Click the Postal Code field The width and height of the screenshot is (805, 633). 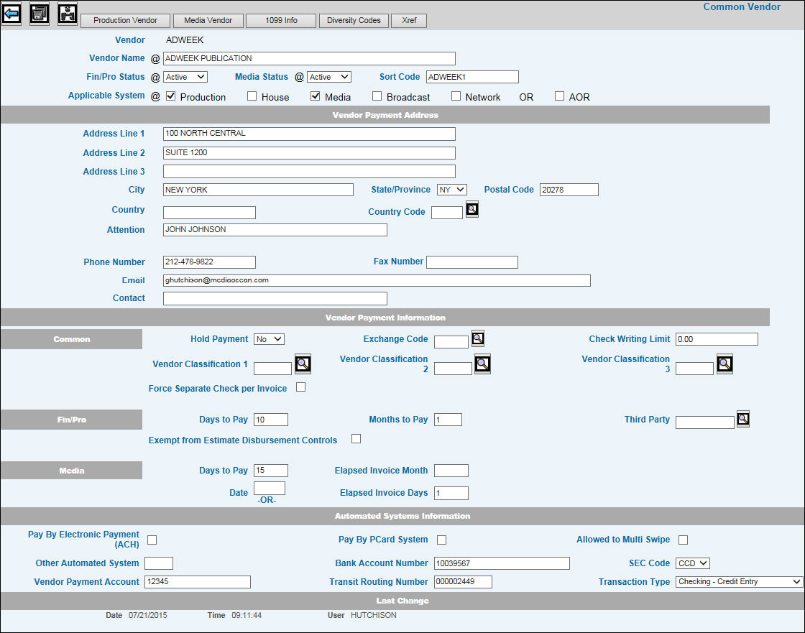click(x=569, y=190)
